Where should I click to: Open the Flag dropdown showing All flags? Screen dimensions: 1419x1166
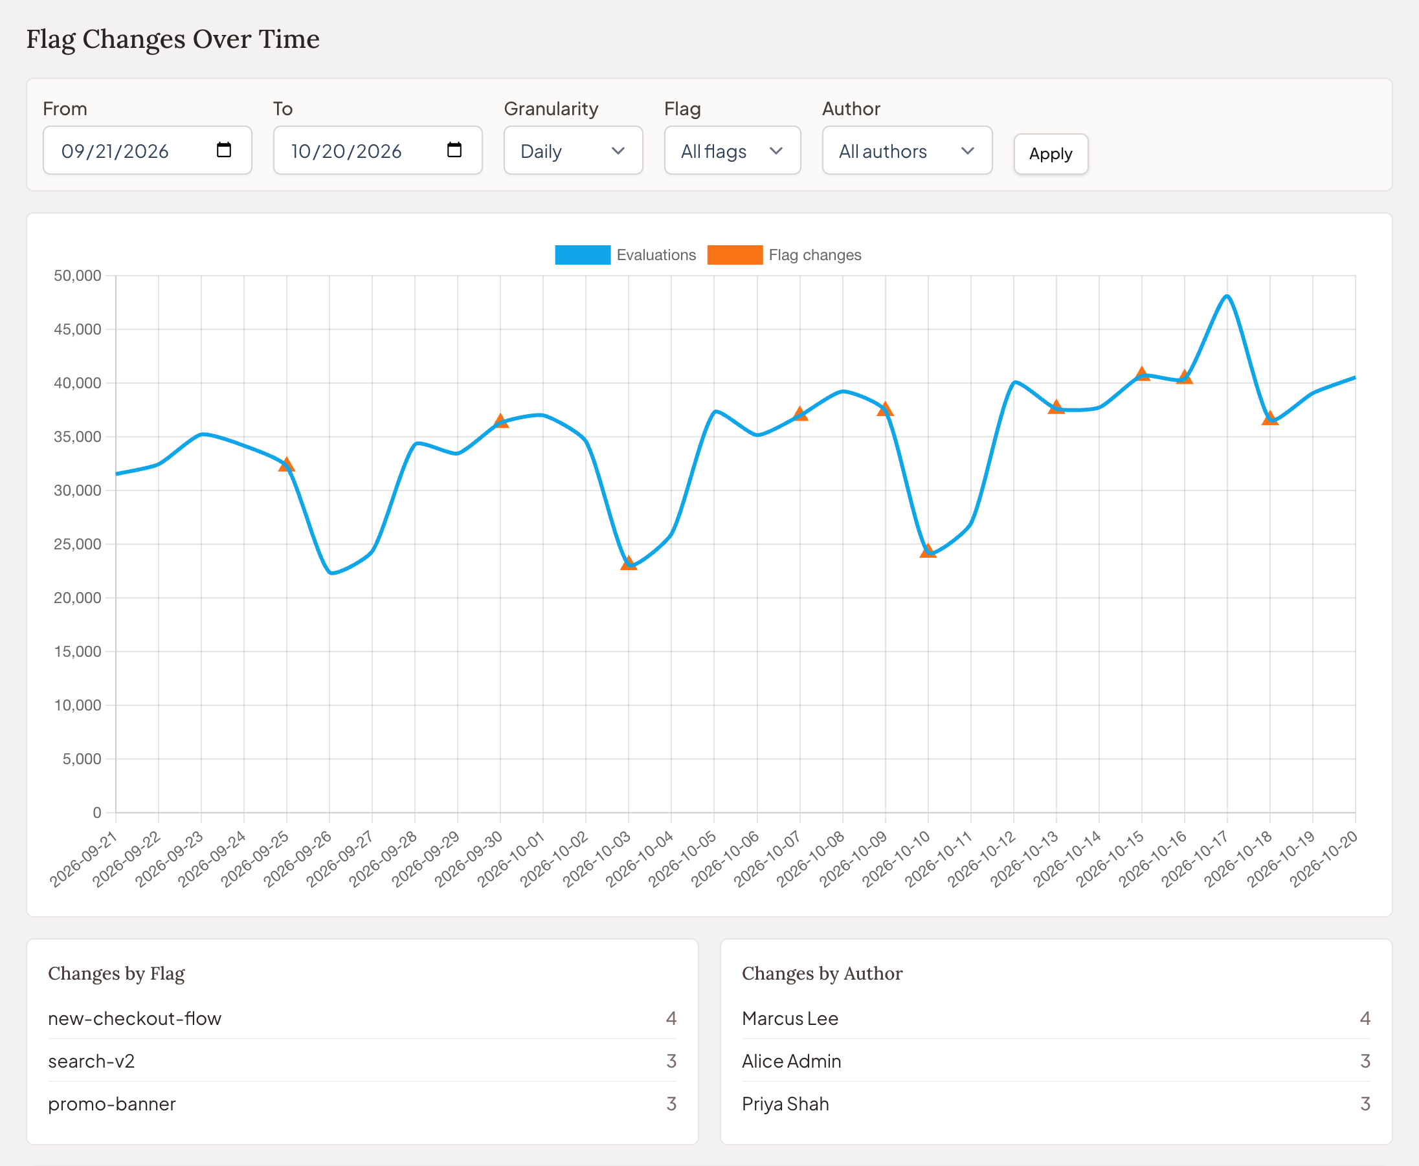pos(732,151)
